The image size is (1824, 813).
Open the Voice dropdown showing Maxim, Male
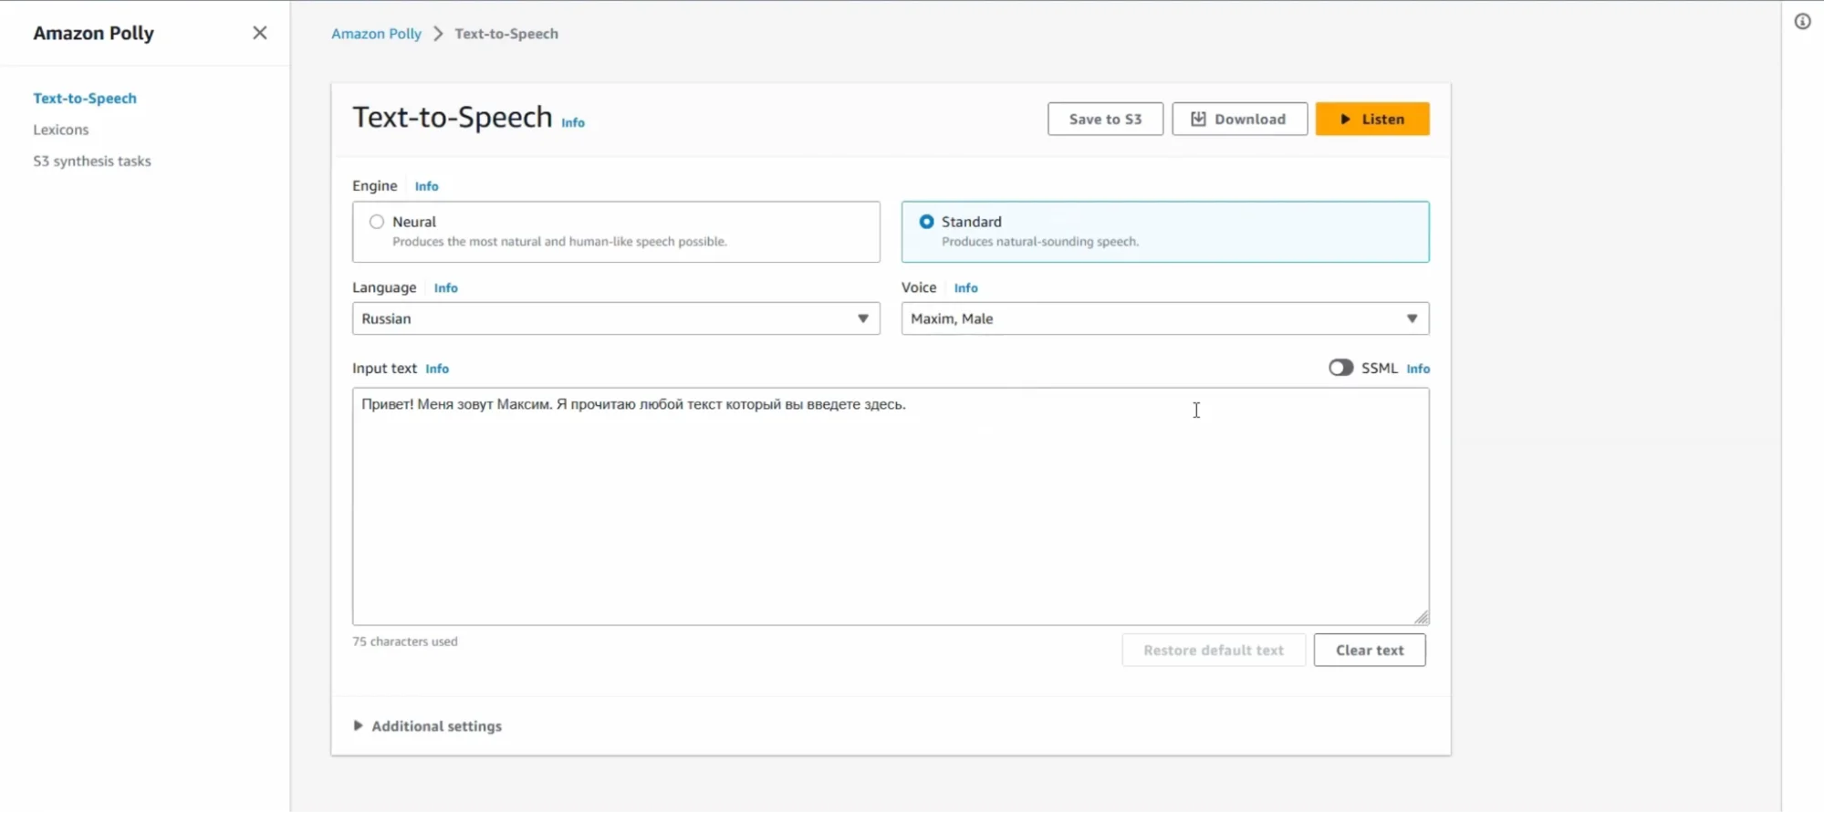tap(1164, 318)
